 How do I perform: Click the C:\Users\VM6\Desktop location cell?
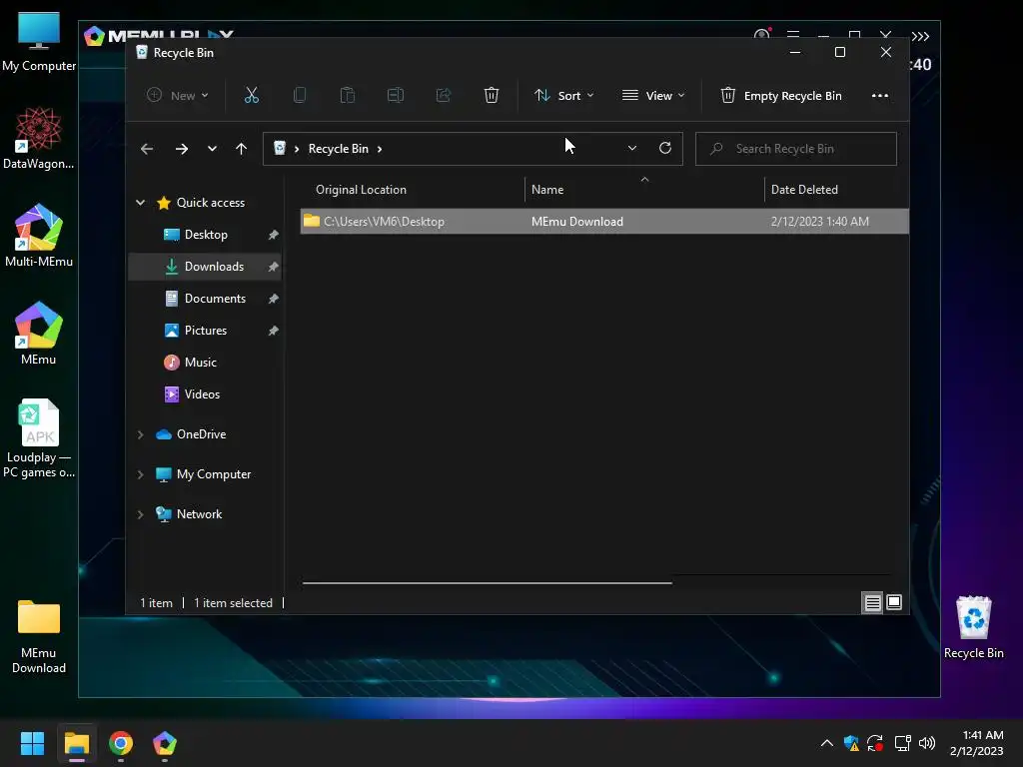coord(384,221)
